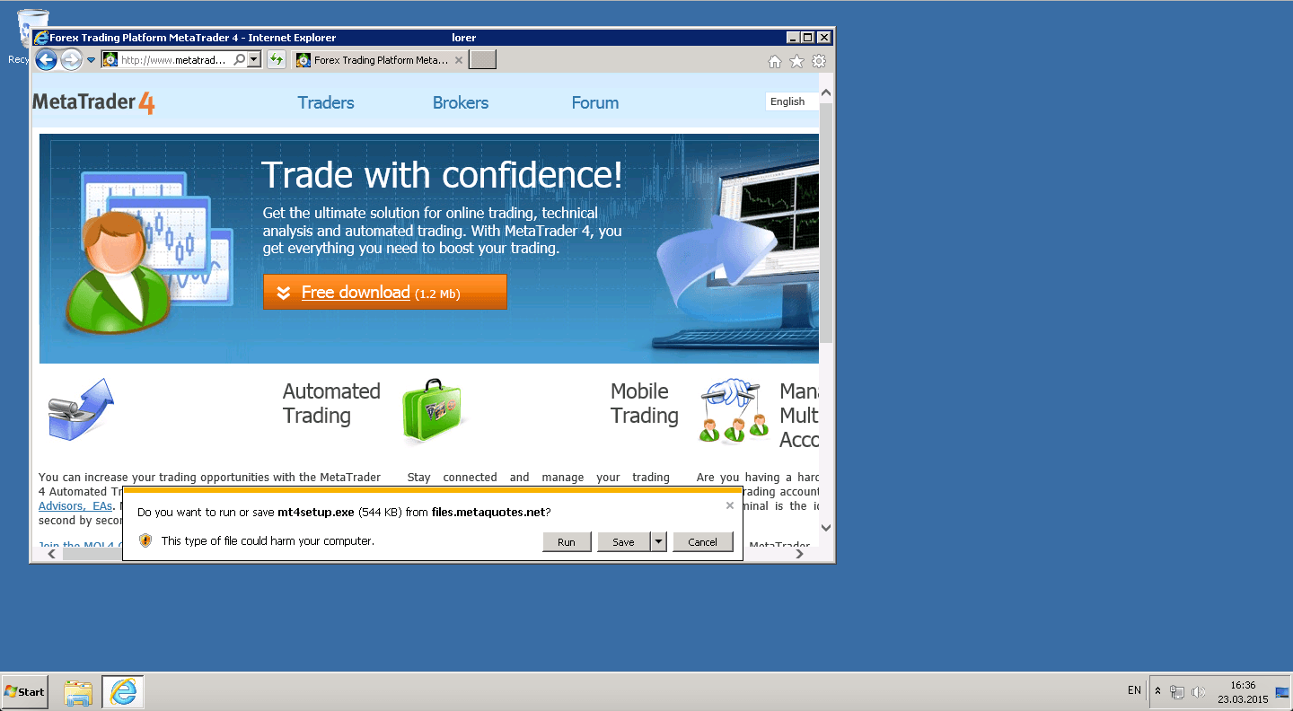
Task: Click the Show desktop tray icon
Action: (x=1282, y=691)
